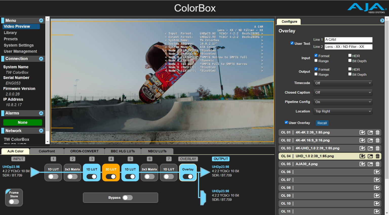This screenshot has width=389, height=215.
Task: Open System Settings from the Menu panel
Action: 18,45
